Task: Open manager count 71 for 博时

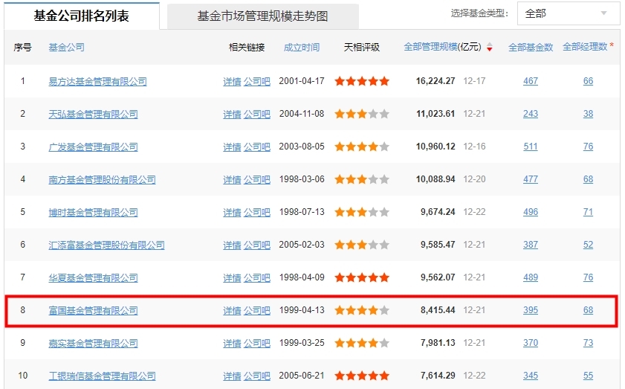Action: point(589,212)
